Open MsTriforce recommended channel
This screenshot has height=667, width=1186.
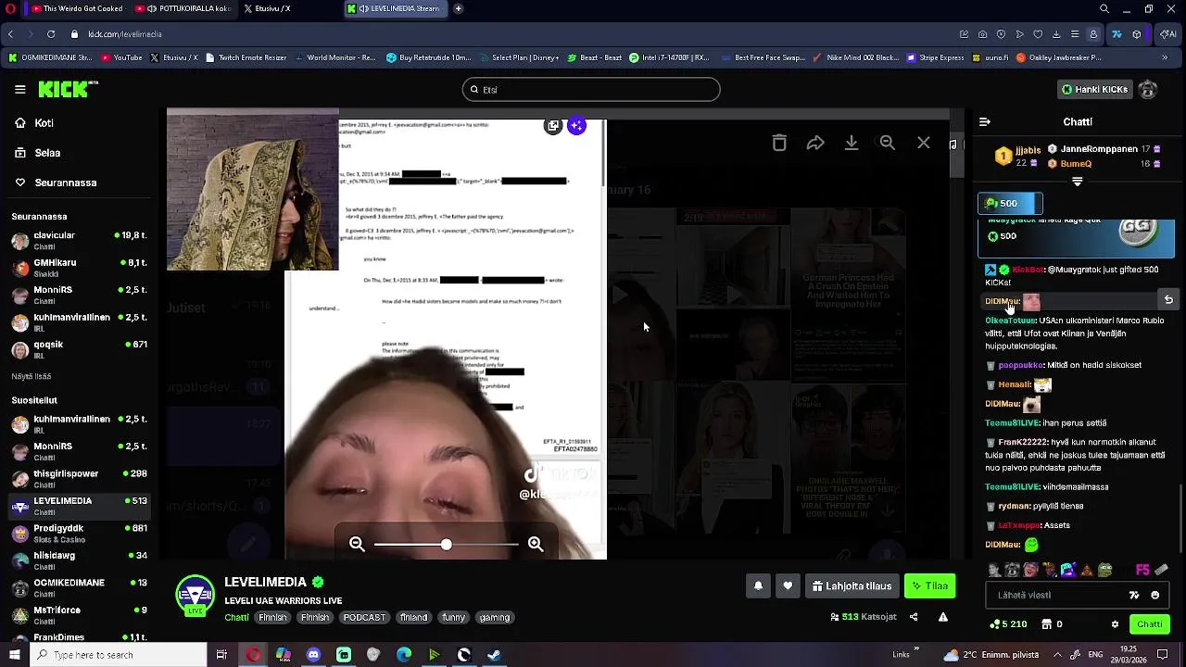[80, 615]
